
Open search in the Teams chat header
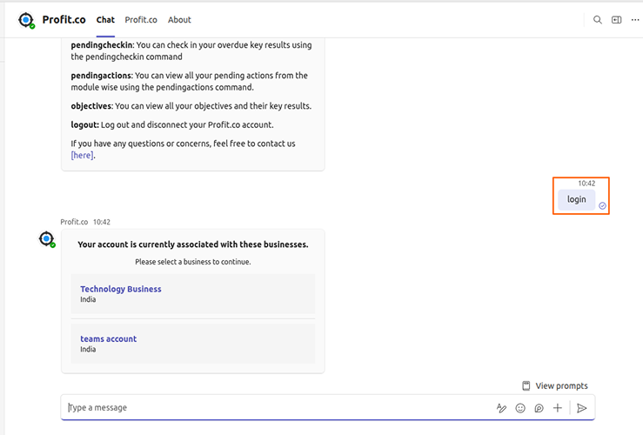[598, 20]
